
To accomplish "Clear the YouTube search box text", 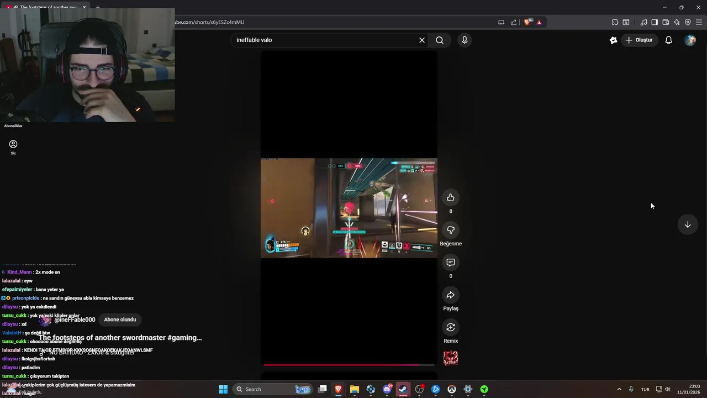I will coord(422,40).
